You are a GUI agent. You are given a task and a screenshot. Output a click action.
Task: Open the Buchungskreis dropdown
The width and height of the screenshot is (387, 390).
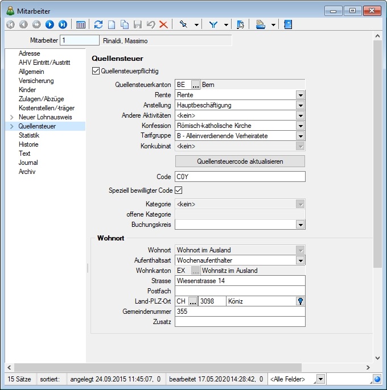300,225
